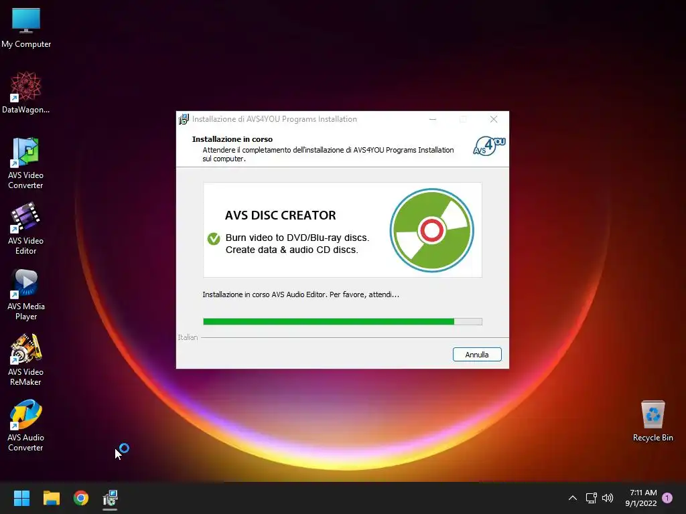This screenshot has width=686, height=514.
Task: Open the Windows Start menu
Action: 21,498
